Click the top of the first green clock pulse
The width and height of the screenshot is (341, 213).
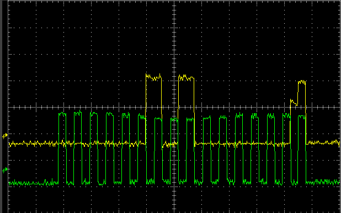(x=62, y=114)
